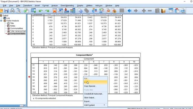The width and height of the screenshot is (193, 109).
Task: Click the Go to Case toolbar icon
Action: point(61,11)
